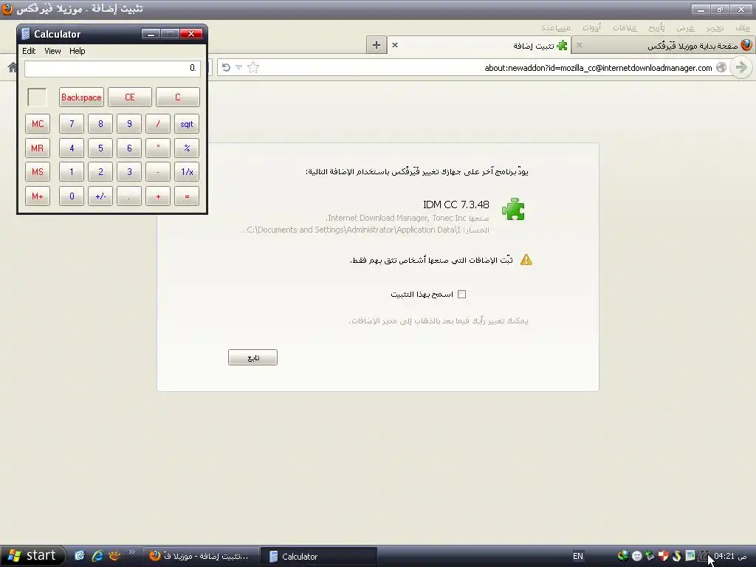The width and height of the screenshot is (756, 567).
Task: Open the علامات menu in Firefox
Action: click(625, 28)
